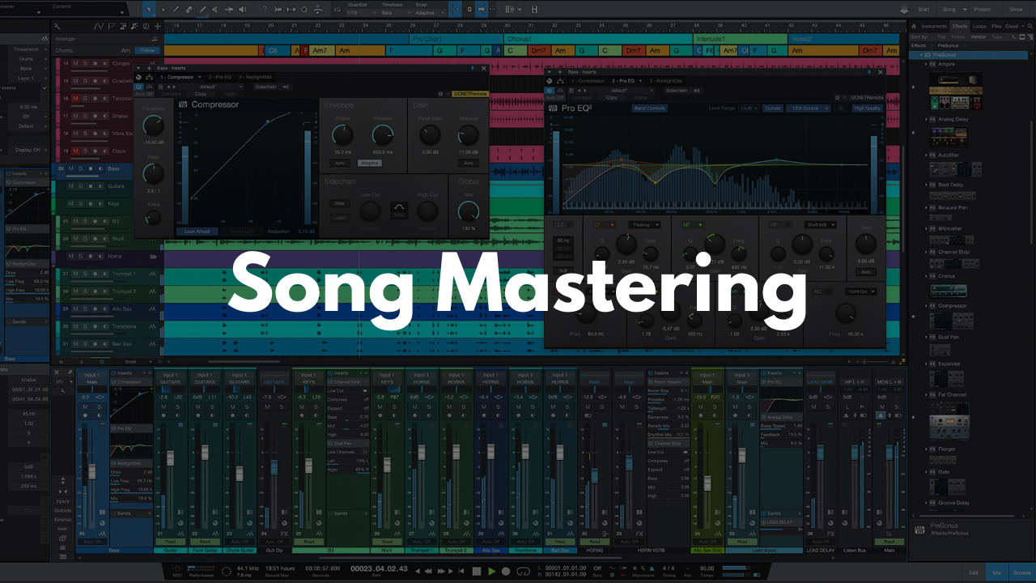Open the Project page
This screenshot has width=1036, height=583.
pos(982,10)
